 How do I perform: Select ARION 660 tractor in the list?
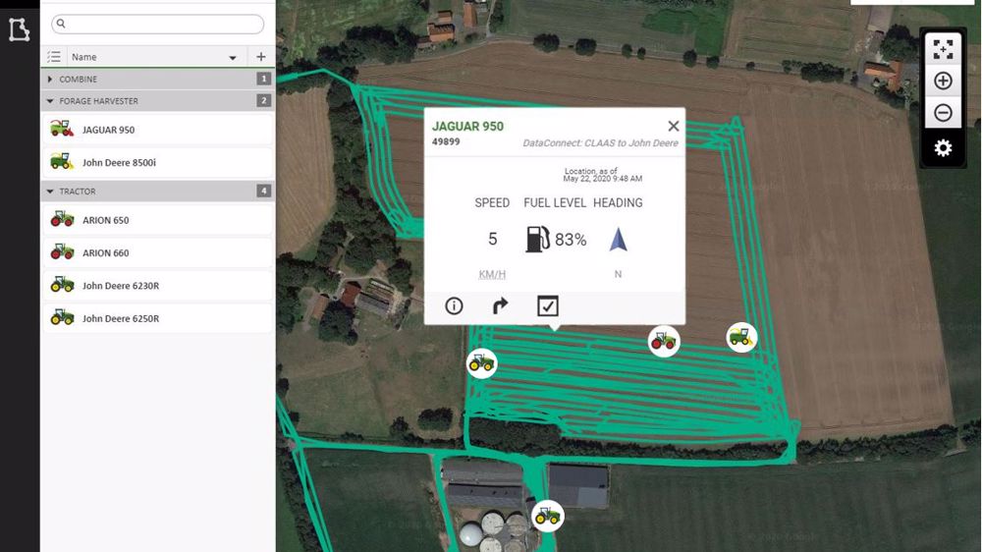coord(158,253)
